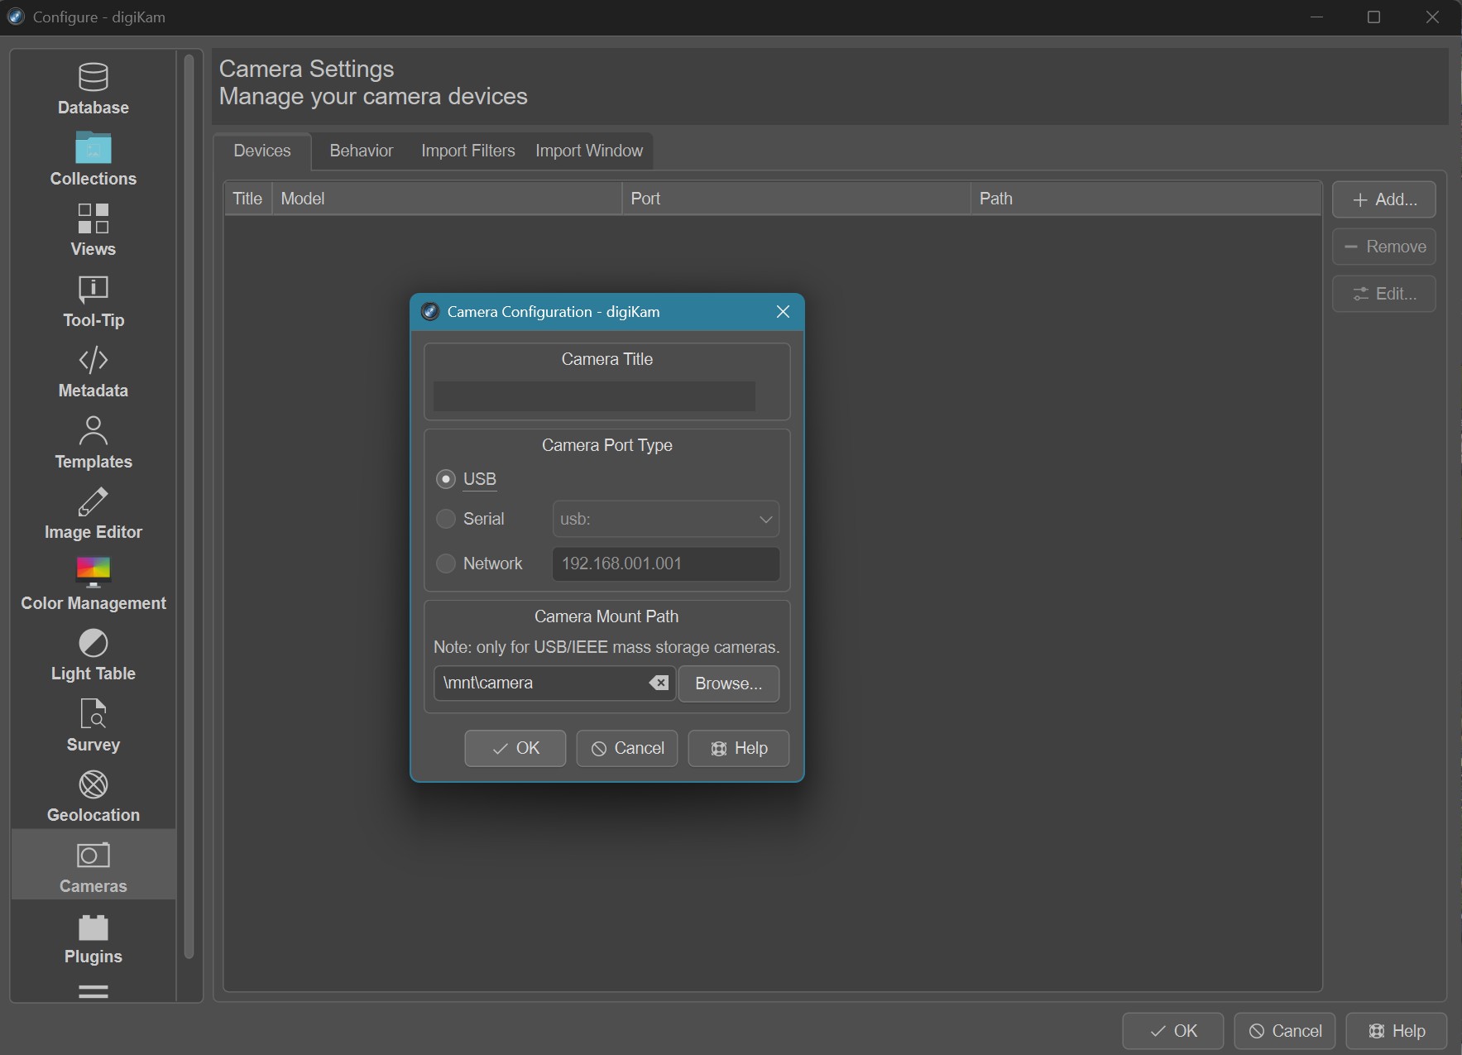
Task: Open the Import Filters tab
Action: pos(467,151)
